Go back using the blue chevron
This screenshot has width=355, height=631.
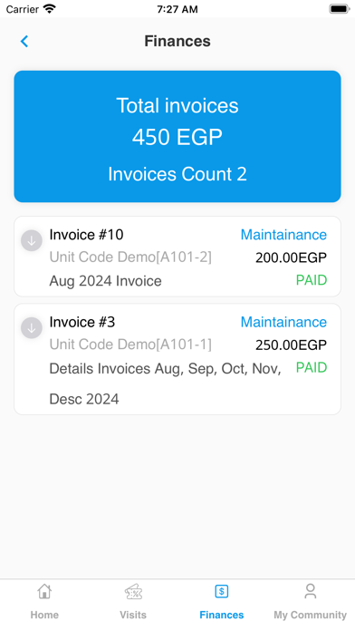(x=24, y=41)
